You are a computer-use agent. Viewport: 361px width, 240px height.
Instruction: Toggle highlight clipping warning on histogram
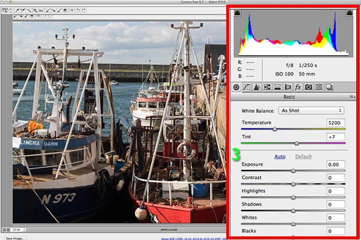348,13
